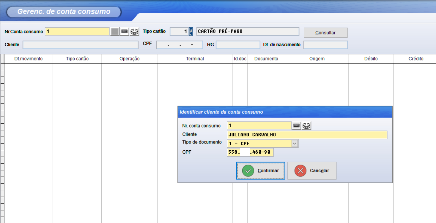Focus the dialog's Nr. conta consumo field
Screen dimensions: 436x223
pos(259,126)
